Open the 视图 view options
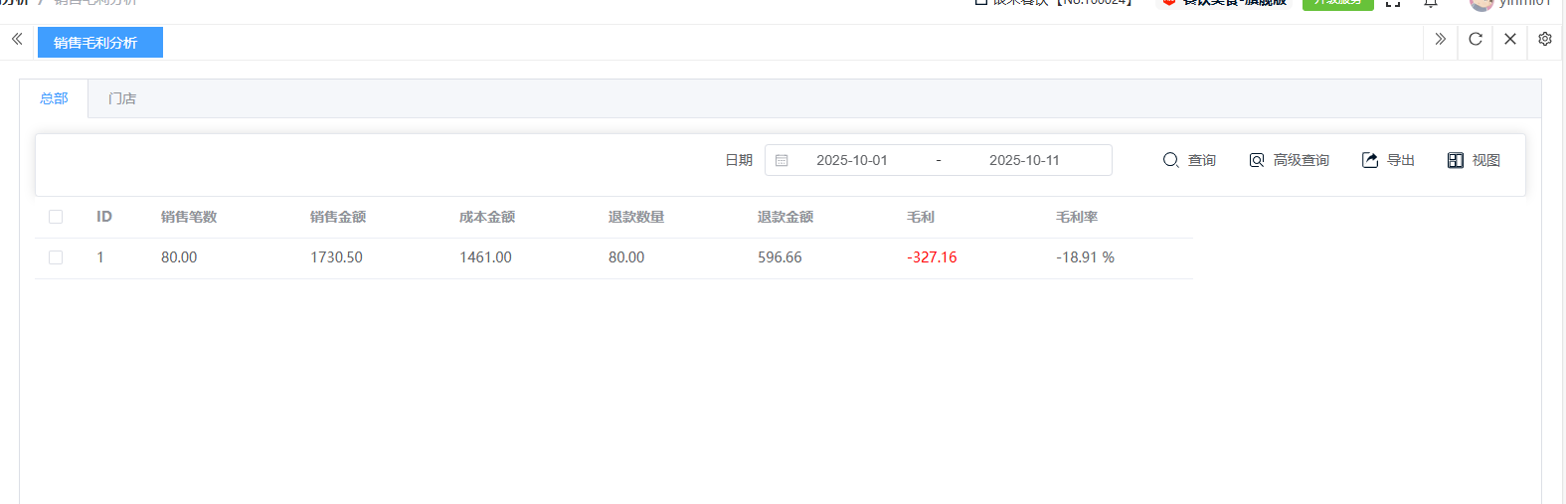 (1474, 160)
